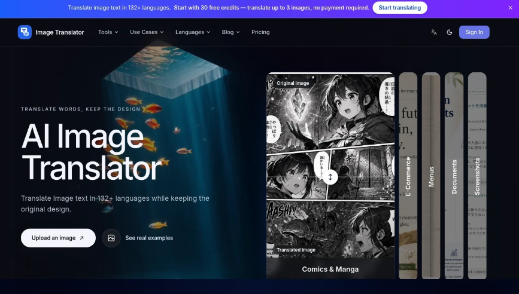This screenshot has width=519, height=294.
Task: Grab the before/after comparison slider handle
Action: point(330,177)
